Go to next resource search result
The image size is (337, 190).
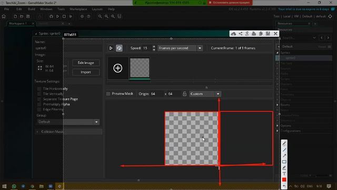(328, 37)
